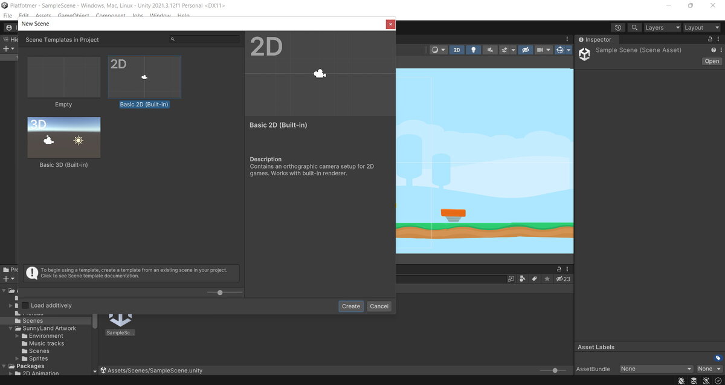725x385 pixels.
Task: Expand the Sprites folder arrow
Action: 18,358
